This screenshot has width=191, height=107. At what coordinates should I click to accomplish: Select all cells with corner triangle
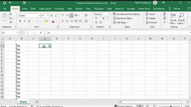2,39
